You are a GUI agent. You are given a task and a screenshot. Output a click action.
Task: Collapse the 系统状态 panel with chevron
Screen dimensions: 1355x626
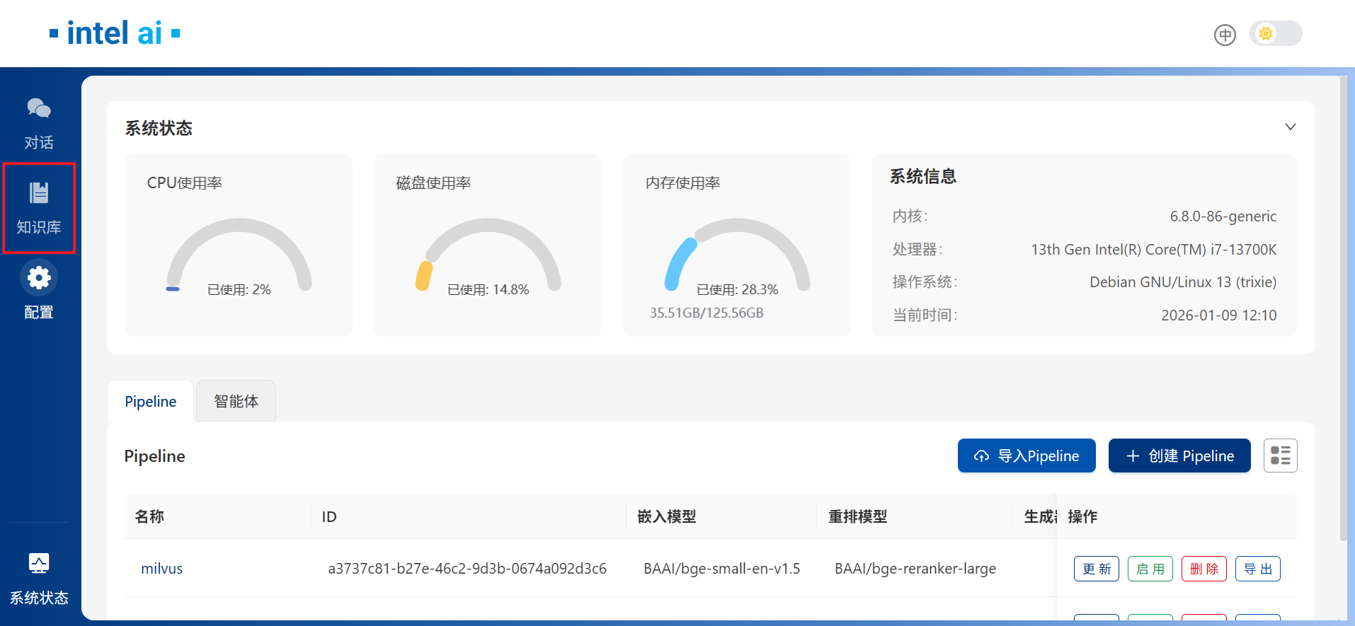pyautogui.click(x=1290, y=127)
